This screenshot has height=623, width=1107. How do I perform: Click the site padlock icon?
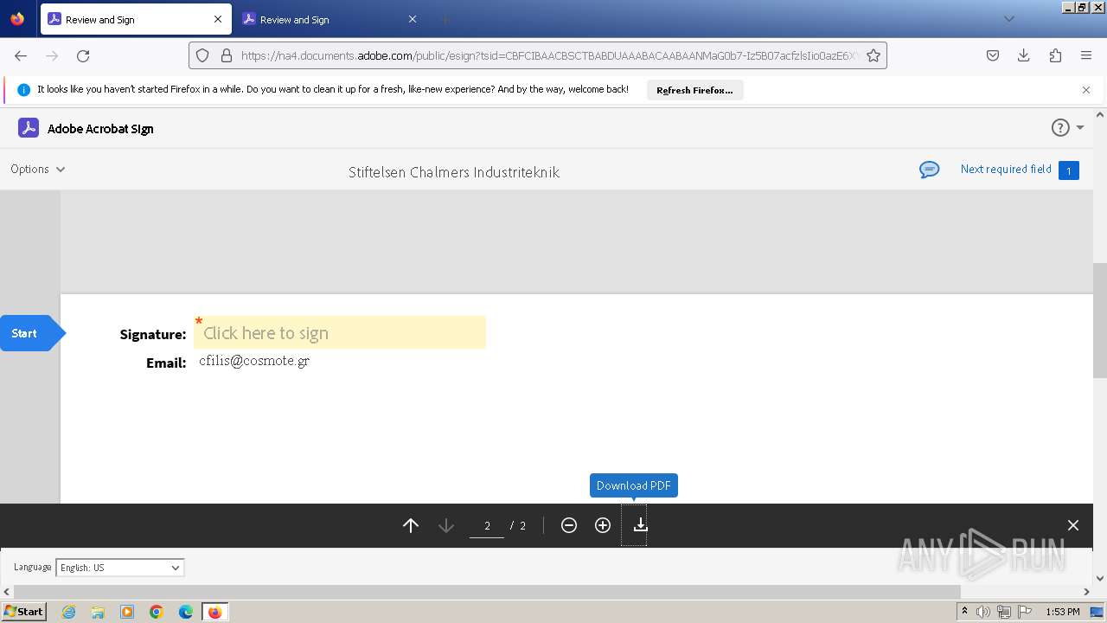coord(227,55)
